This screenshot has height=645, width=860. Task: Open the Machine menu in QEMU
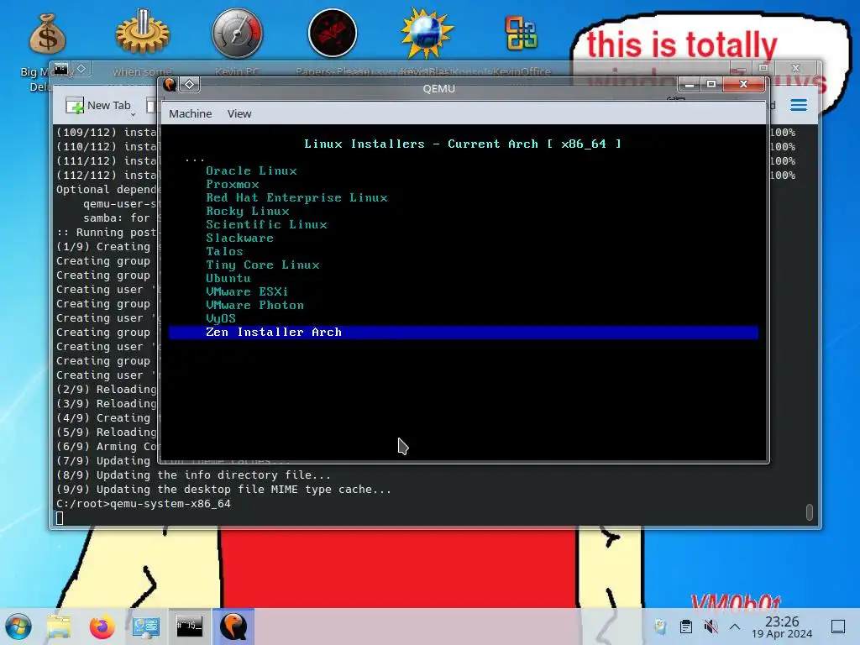click(x=190, y=113)
